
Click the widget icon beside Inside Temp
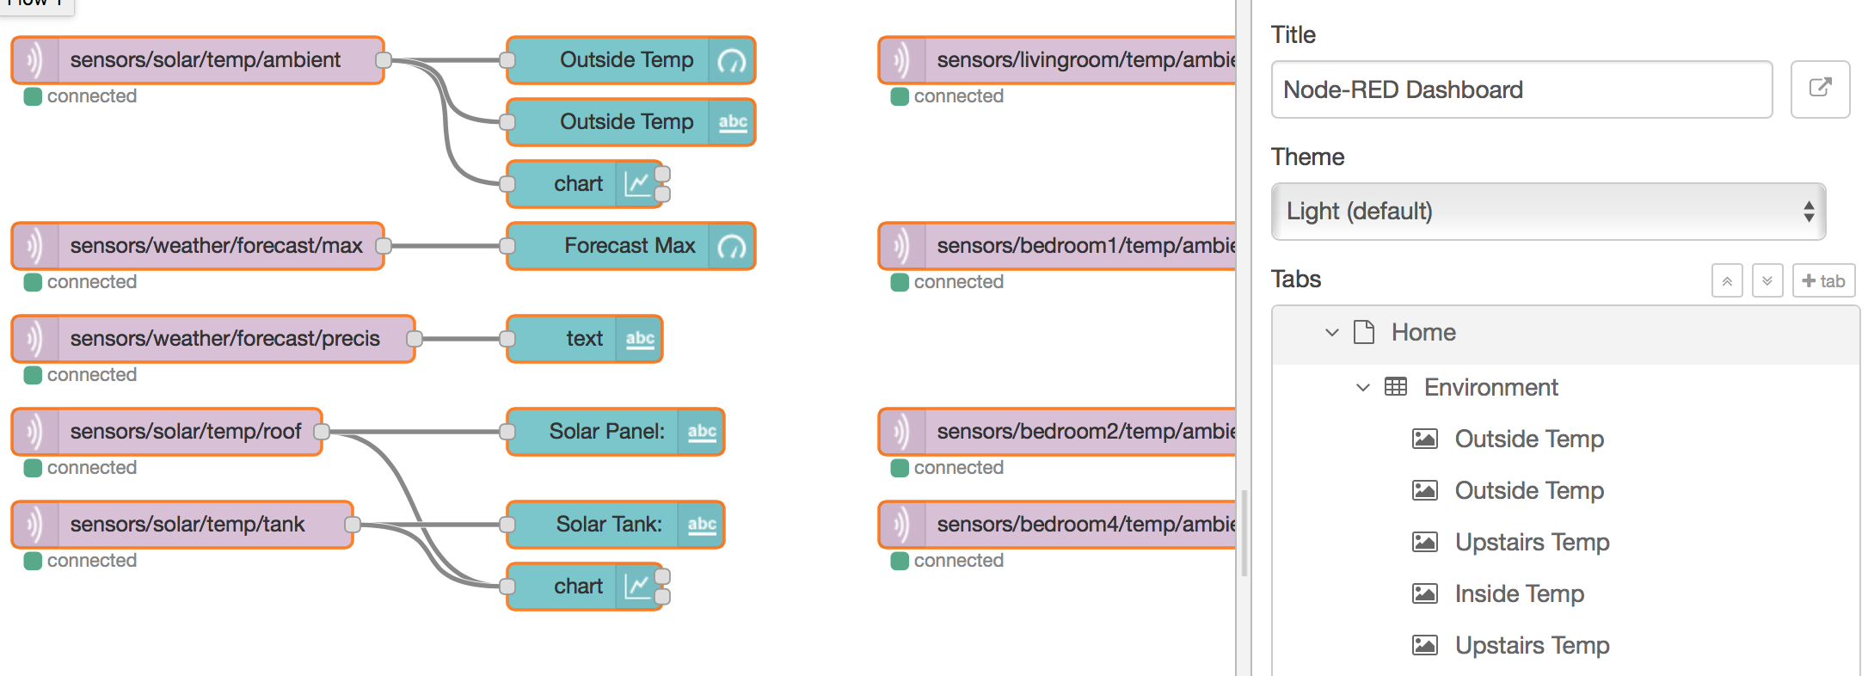1425,593
